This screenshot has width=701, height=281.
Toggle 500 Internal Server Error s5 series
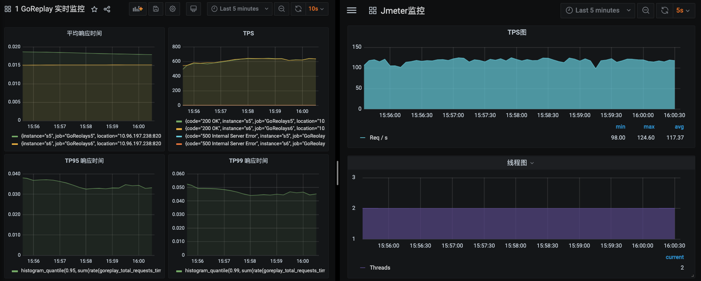pos(255,136)
